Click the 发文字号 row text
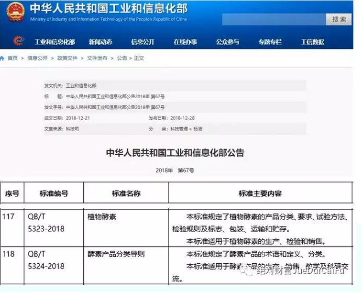 click(115, 108)
